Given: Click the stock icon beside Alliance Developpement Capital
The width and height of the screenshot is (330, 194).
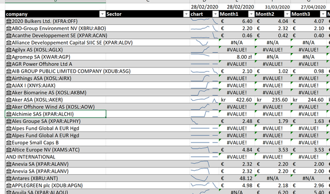Looking at the screenshot, I should (x=8, y=43).
